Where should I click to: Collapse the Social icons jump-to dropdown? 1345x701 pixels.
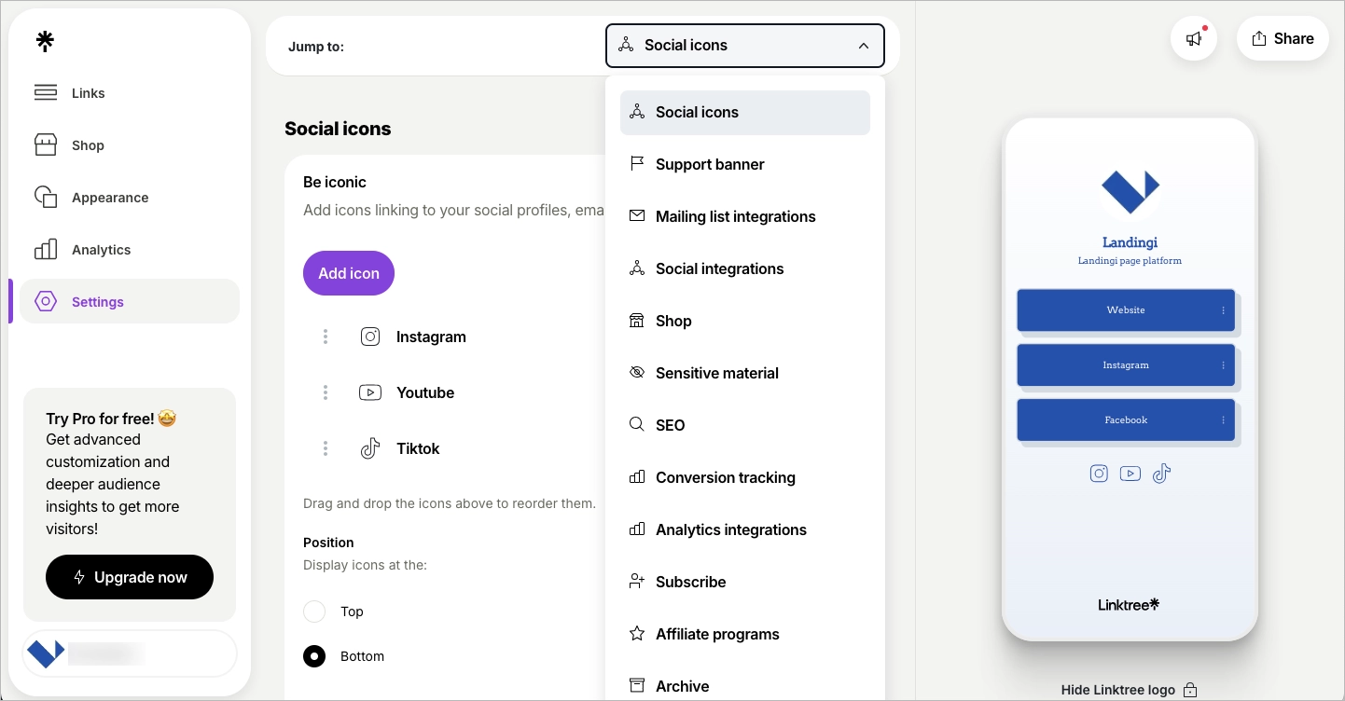tap(863, 45)
